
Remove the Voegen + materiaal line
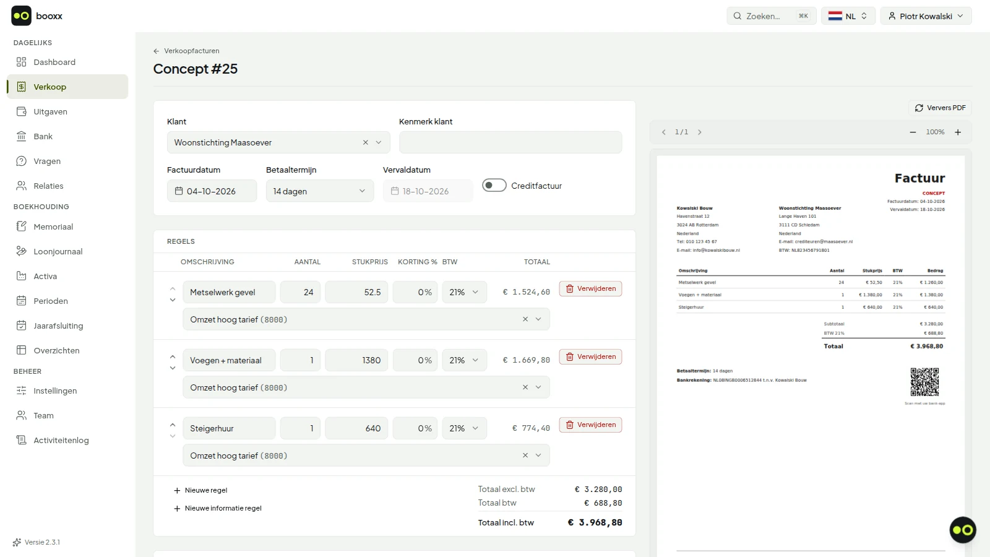pos(590,356)
